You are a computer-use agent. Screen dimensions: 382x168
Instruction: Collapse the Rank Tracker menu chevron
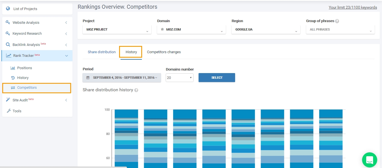pos(67,56)
